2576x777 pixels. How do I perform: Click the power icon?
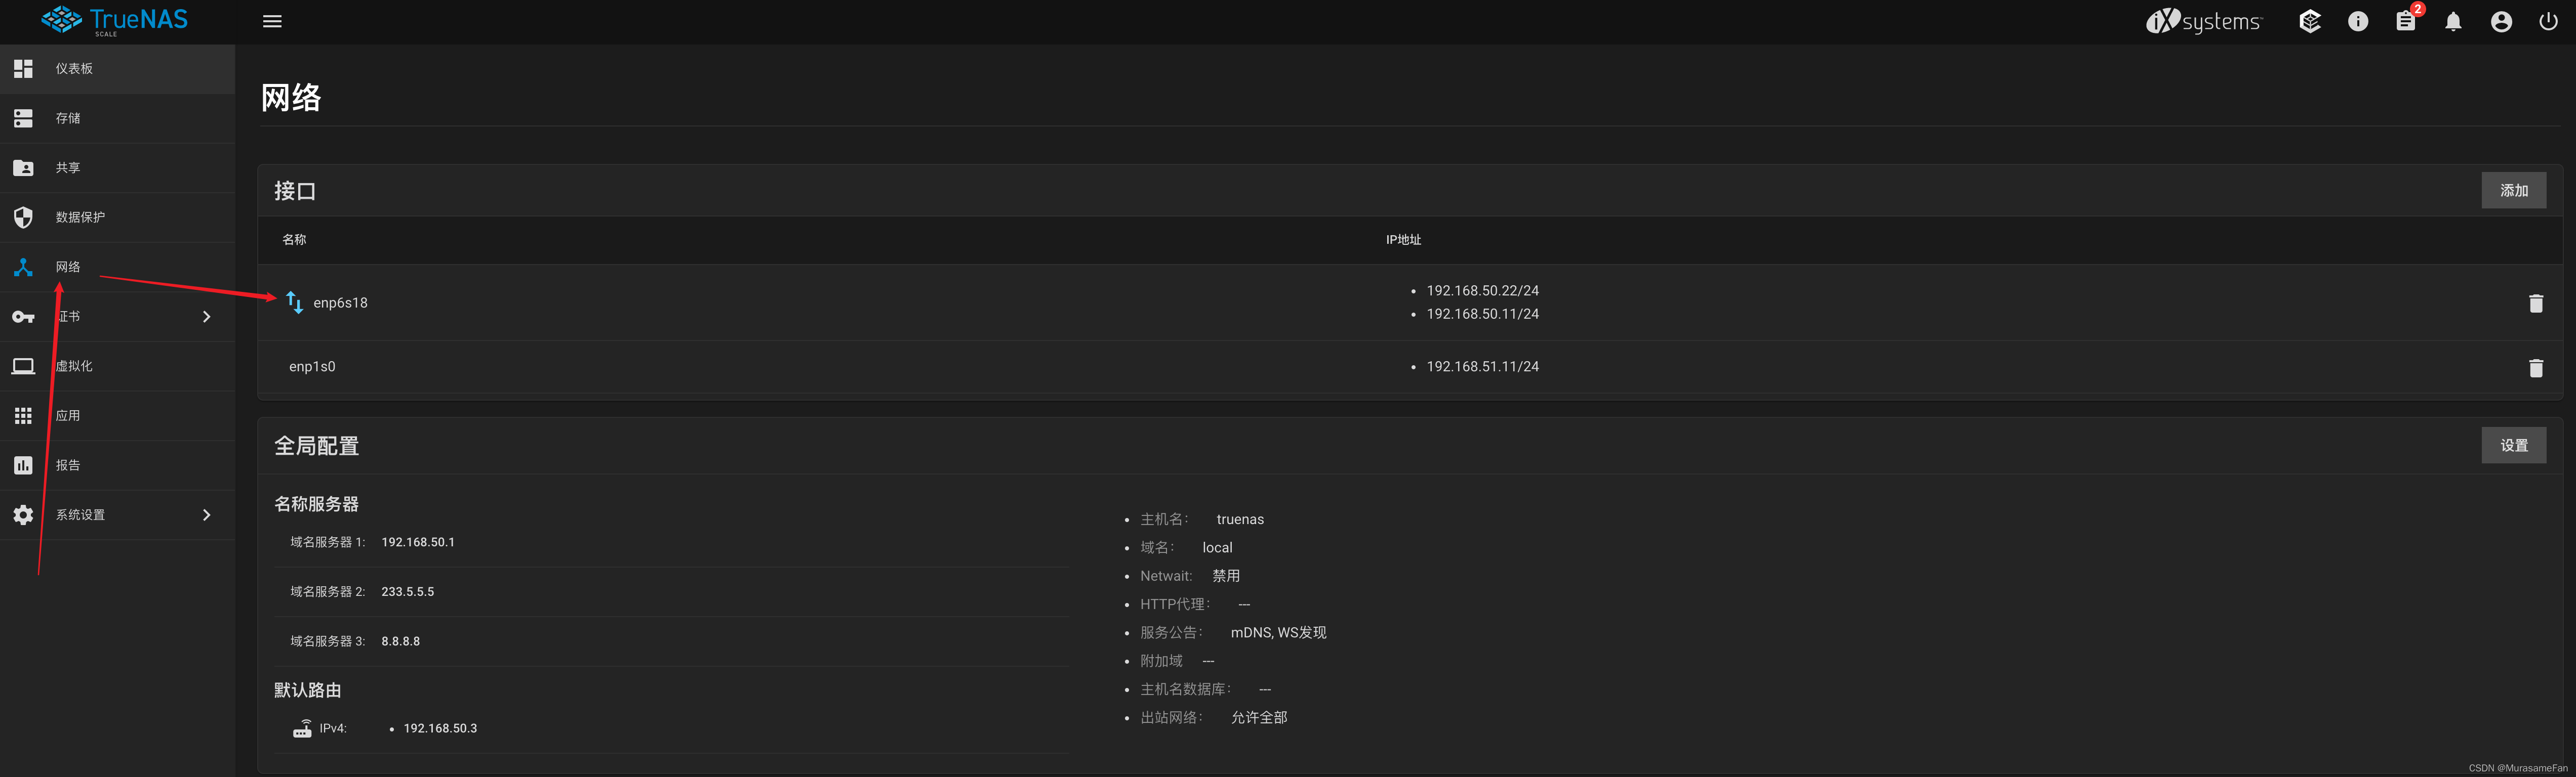2548,21
